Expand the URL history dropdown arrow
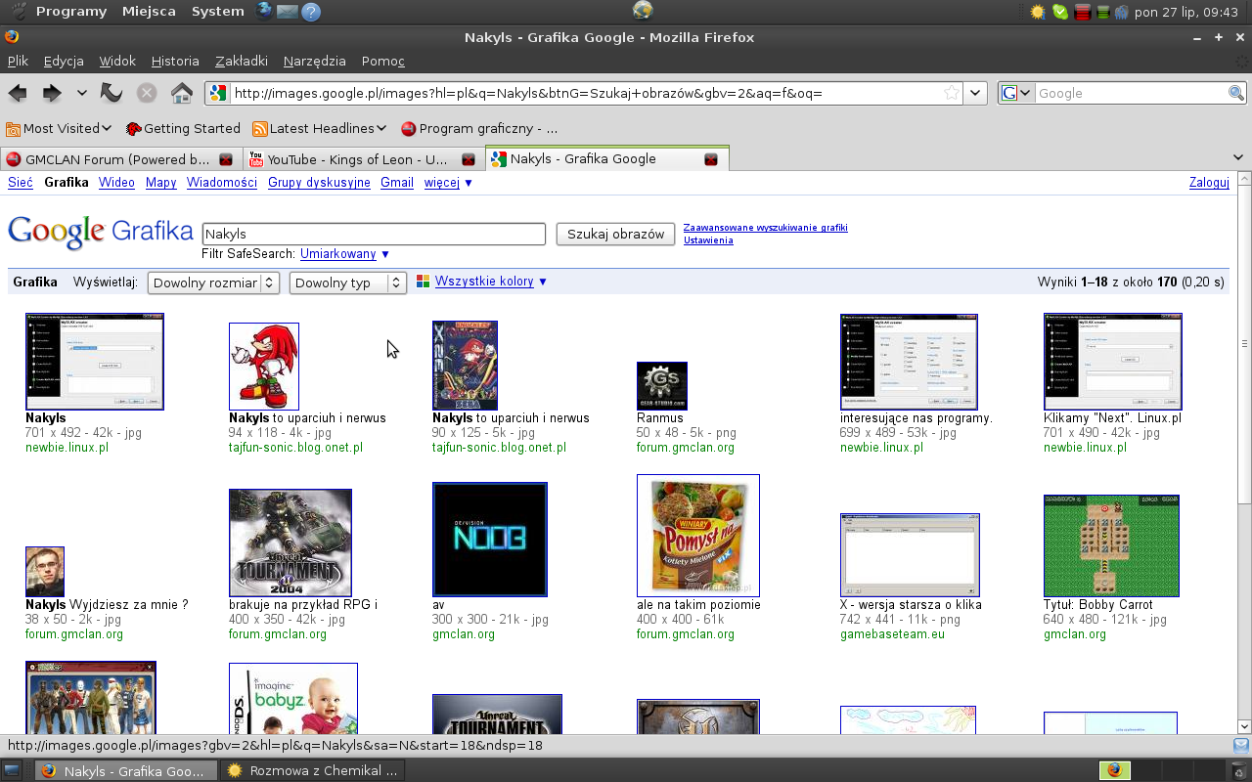This screenshot has height=782, width=1252. [974, 93]
